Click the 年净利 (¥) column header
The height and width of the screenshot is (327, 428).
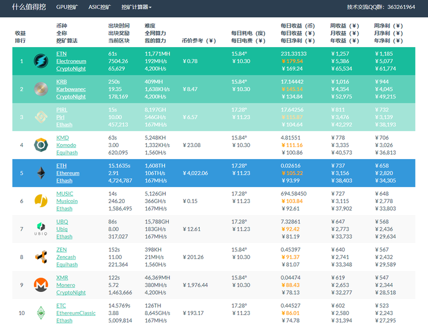(x=388, y=41)
